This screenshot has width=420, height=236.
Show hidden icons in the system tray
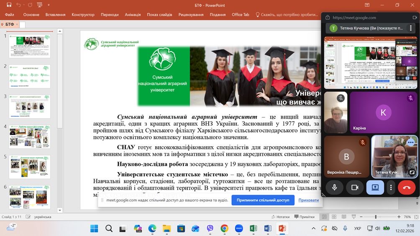pyautogui.click(x=314, y=228)
